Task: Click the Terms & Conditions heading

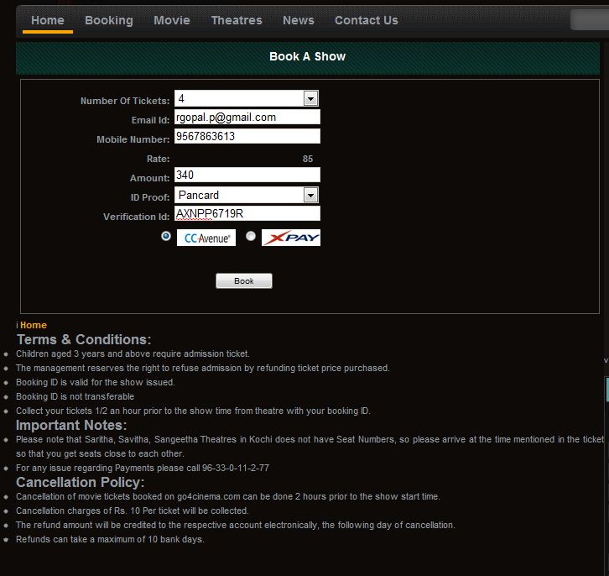Action: pyautogui.click(x=84, y=339)
